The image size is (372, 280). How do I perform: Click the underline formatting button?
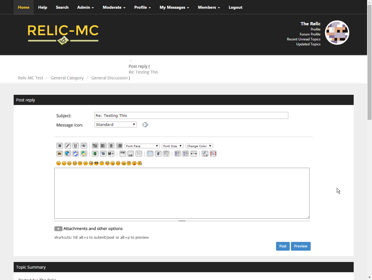[x=76, y=146]
